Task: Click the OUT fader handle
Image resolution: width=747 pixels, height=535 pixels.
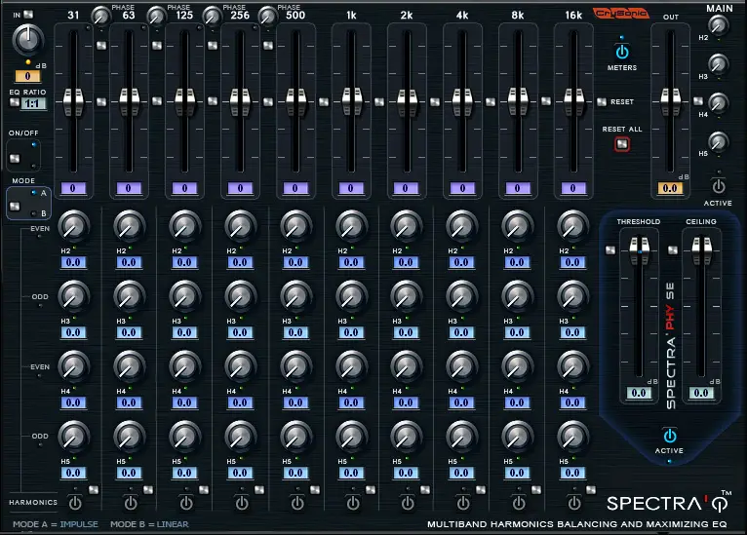Action: [x=671, y=102]
